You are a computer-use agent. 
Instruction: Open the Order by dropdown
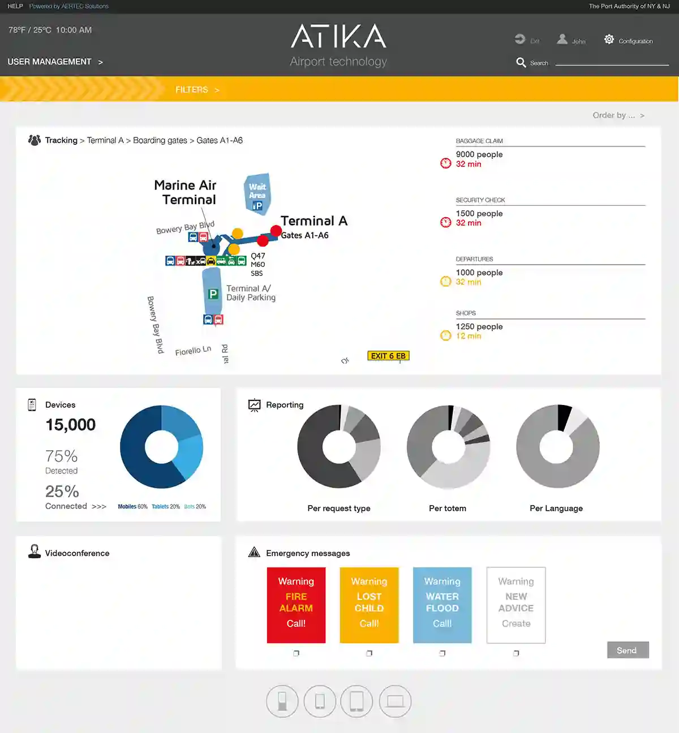618,115
